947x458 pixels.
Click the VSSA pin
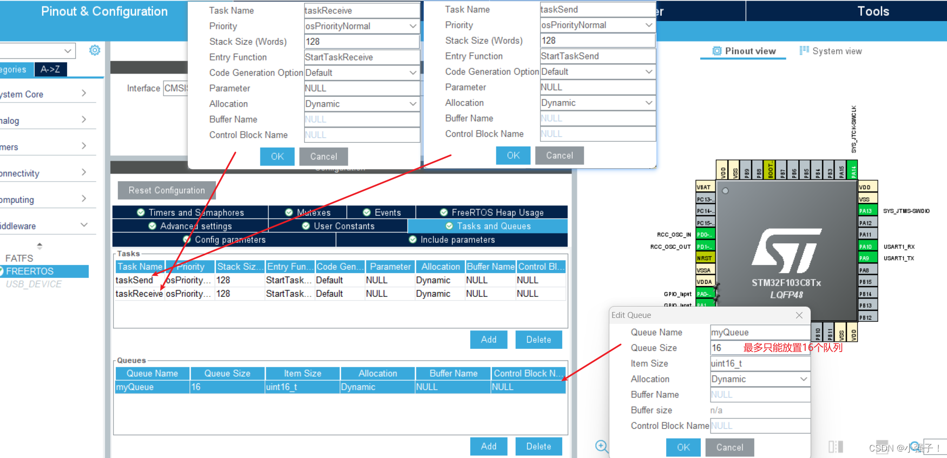point(705,270)
